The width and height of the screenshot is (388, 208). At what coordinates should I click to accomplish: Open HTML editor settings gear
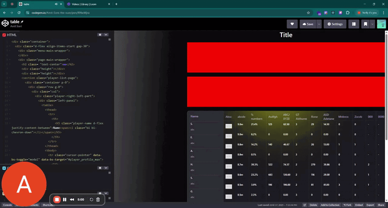coord(100,34)
